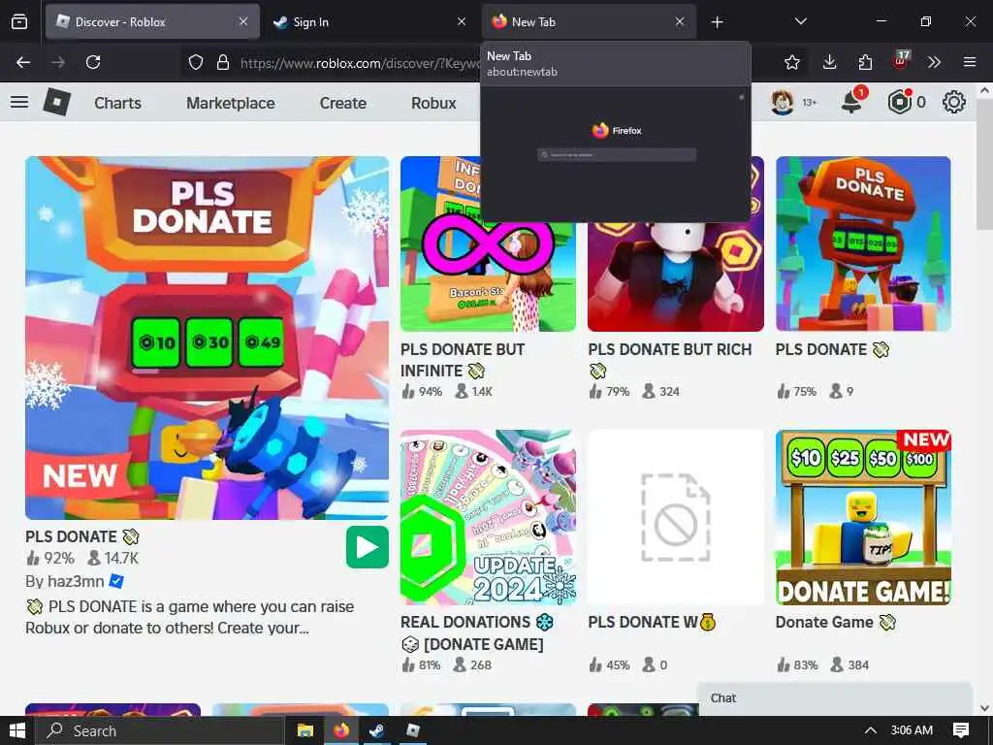
Task: Open REAL DONATIONS [DONATE GAME] title
Action: 477,632
